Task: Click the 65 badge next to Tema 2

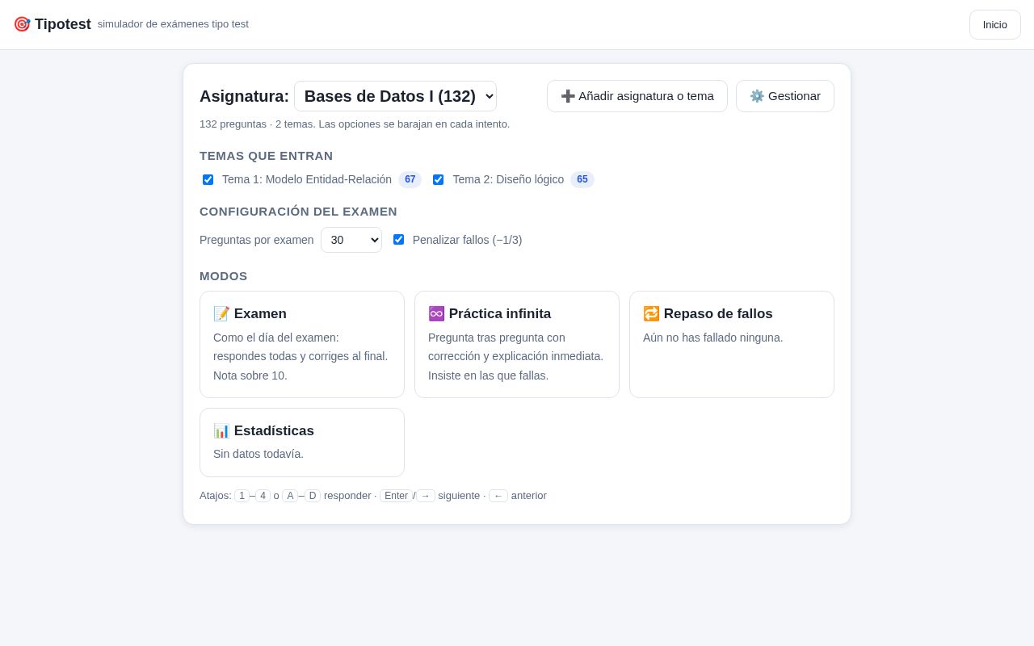Action: [582, 179]
